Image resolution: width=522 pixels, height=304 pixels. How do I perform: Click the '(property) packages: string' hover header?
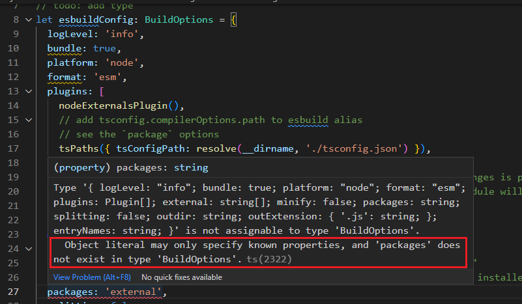pos(131,168)
